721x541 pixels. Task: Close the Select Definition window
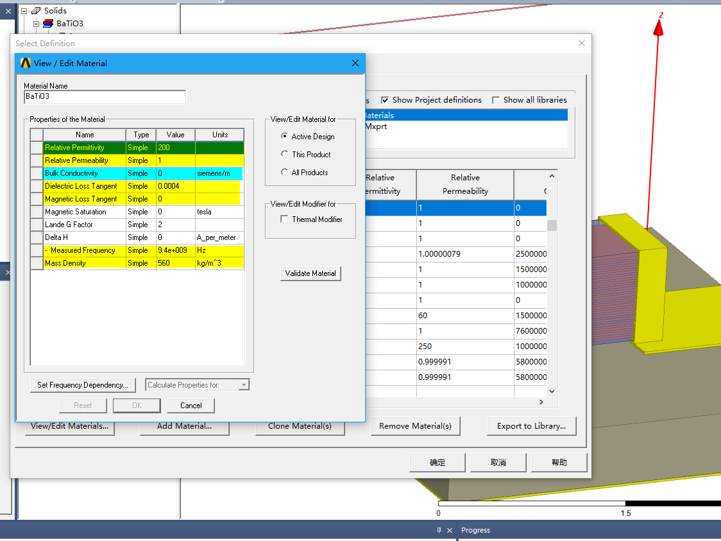coord(582,43)
